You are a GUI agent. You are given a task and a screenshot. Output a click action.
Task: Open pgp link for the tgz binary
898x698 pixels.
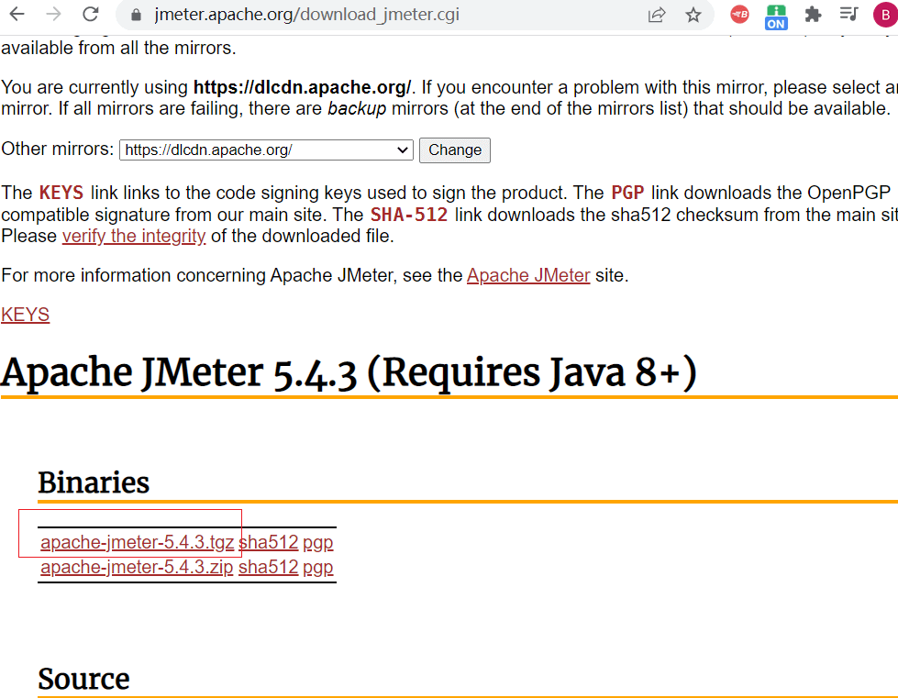click(x=318, y=542)
